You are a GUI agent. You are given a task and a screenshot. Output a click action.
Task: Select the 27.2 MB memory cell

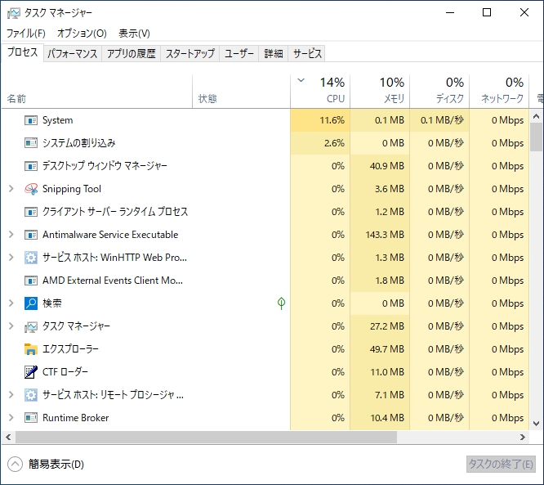(x=380, y=326)
